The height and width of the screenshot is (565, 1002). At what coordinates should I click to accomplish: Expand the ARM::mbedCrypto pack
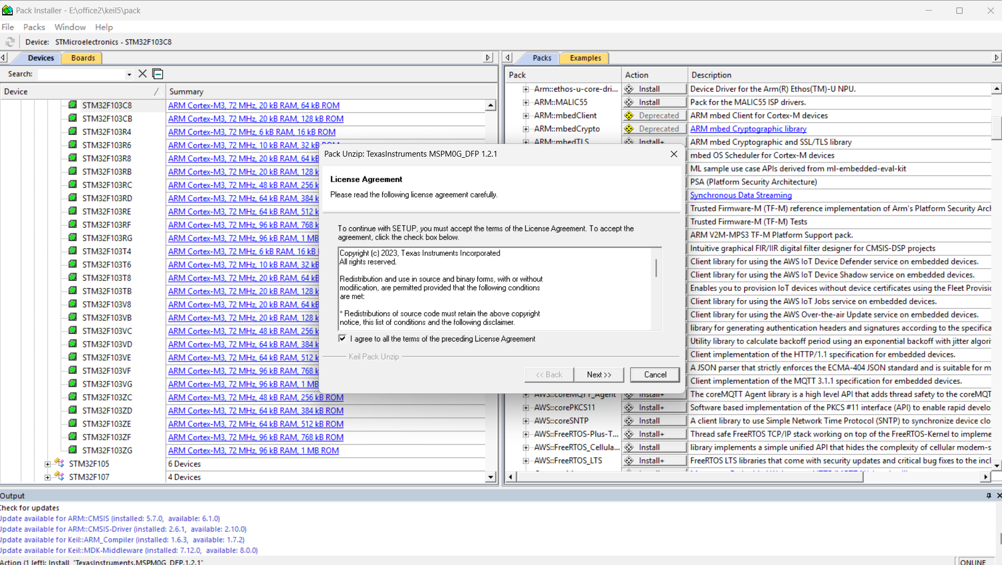526,129
